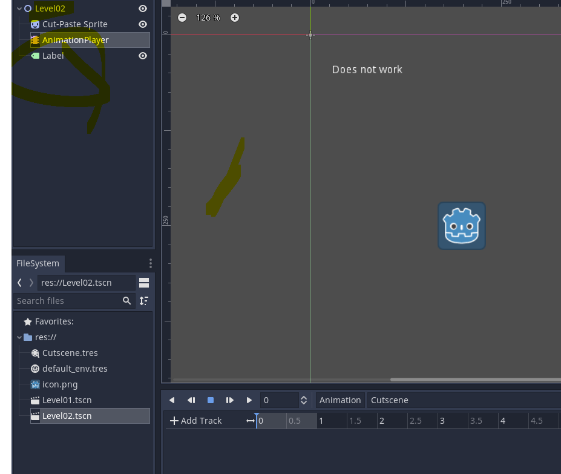Click the 1 second mark on the timeline
The width and height of the screenshot is (561, 474).
coord(321,420)
